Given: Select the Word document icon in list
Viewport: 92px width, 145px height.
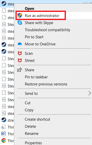Looking at the screenshot, I should click(x=4, y=134).
